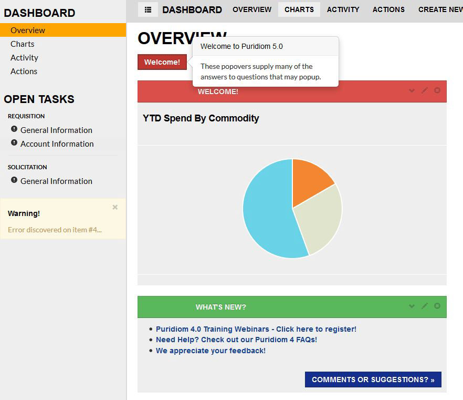The image size is (463, 400).
Task: Open CREATE NEW in top navigation
Action: [x=440, y=9]
